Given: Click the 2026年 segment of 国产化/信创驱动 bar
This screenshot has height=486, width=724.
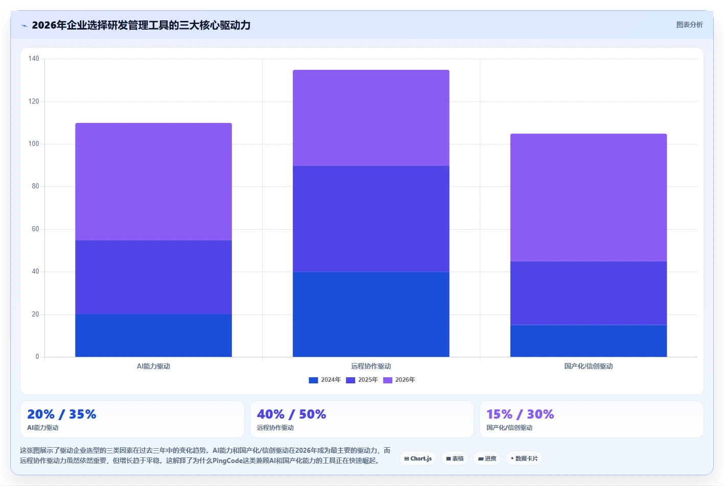Looking at the screenshot, I should (x=589, y=198).
